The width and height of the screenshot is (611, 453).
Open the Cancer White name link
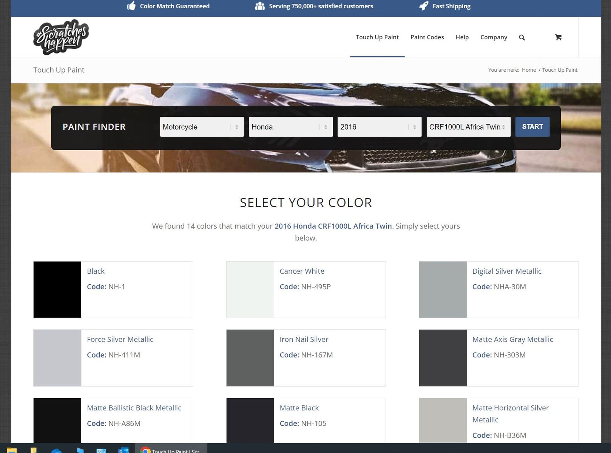pos(302,271)
